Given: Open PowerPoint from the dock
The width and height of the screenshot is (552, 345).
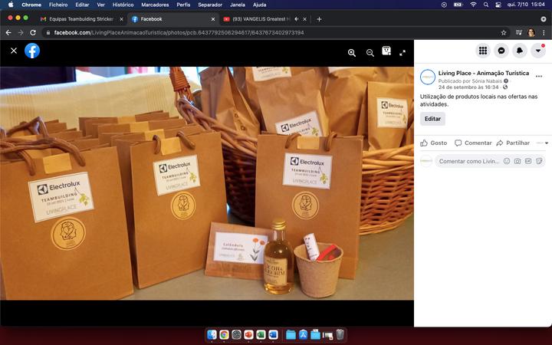Looking at the screenshot, I should point(248,334).
